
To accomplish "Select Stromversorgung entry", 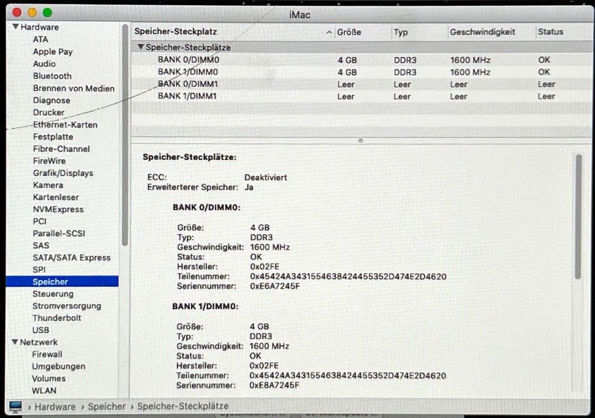I will [x=67, y=306].
